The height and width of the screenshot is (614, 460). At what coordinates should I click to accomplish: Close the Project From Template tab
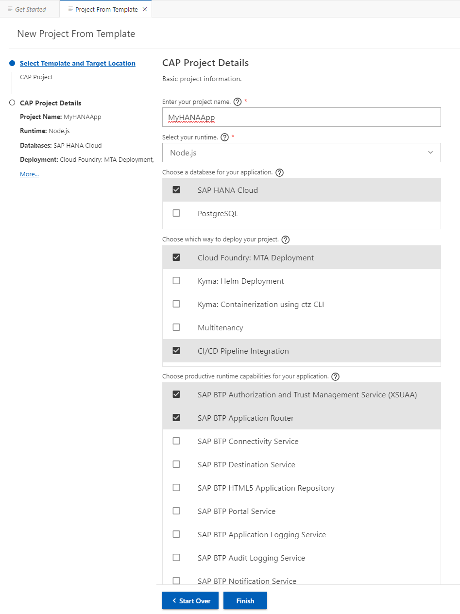coord(145,9)
